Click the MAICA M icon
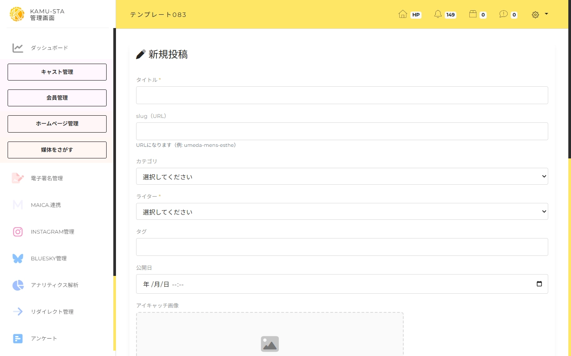The image size is (571, 356). coord(18,205)
